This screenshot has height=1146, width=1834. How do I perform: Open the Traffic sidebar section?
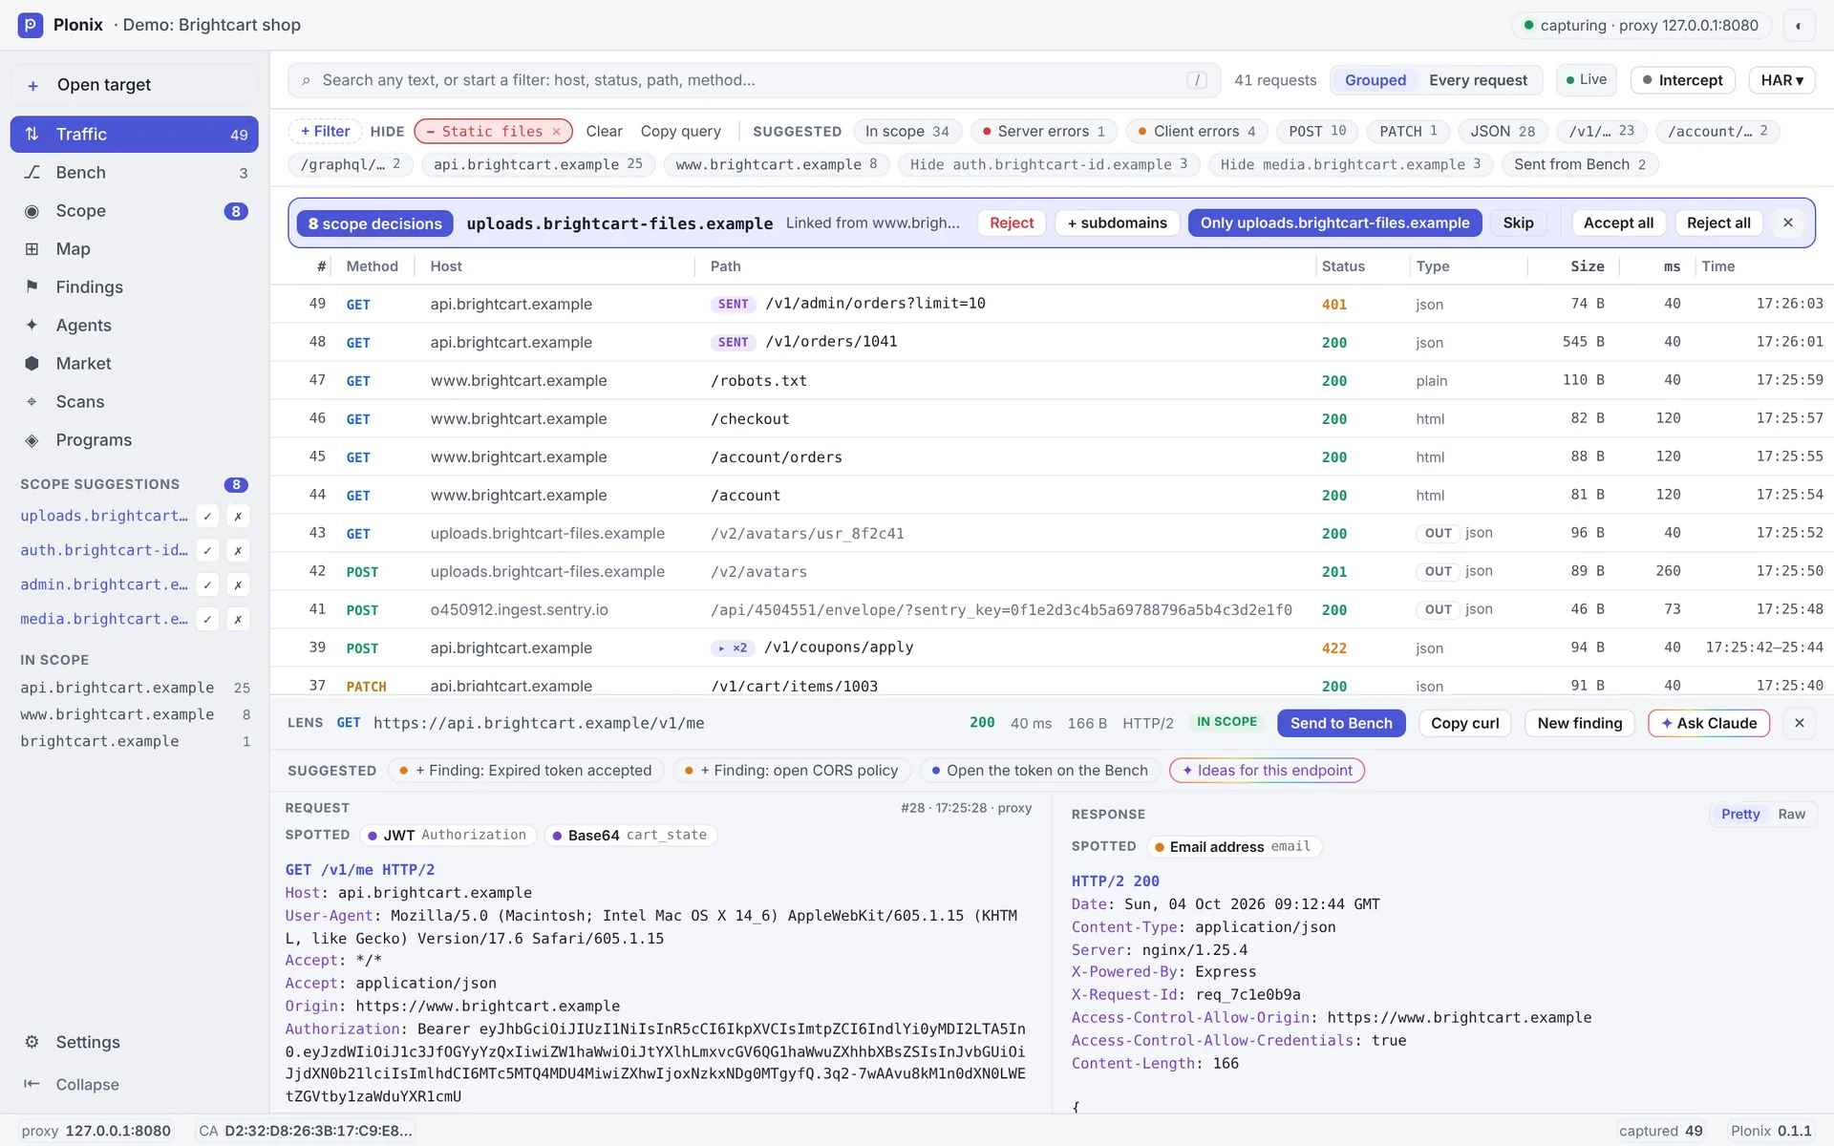134,135
